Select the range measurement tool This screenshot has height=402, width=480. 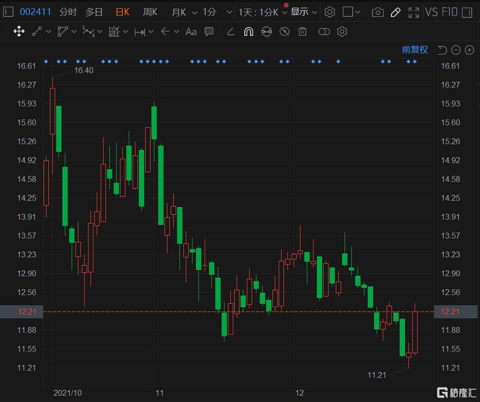click(x=140, y=32)
